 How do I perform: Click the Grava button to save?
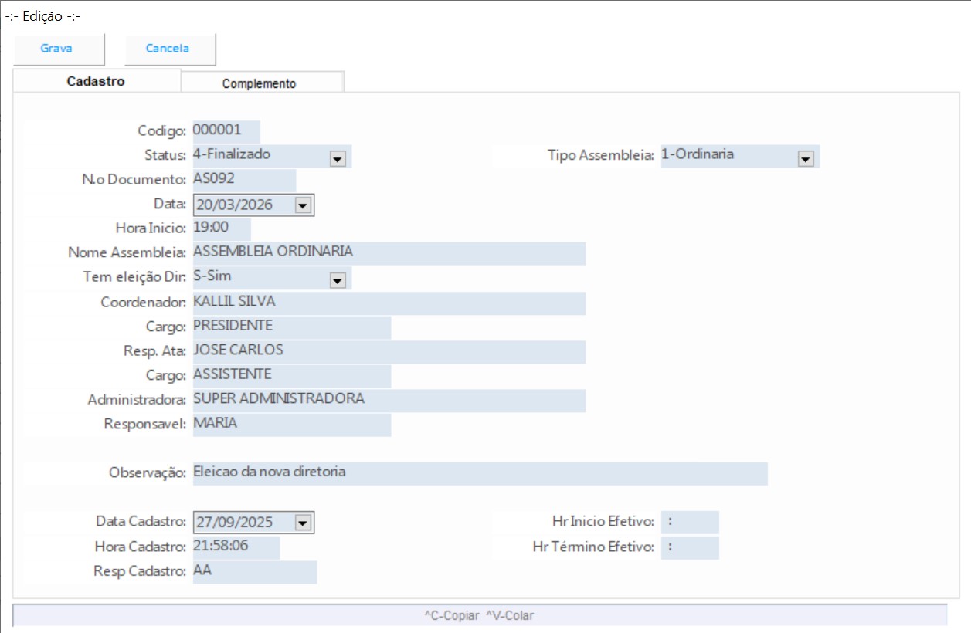[x=57, y=49]
